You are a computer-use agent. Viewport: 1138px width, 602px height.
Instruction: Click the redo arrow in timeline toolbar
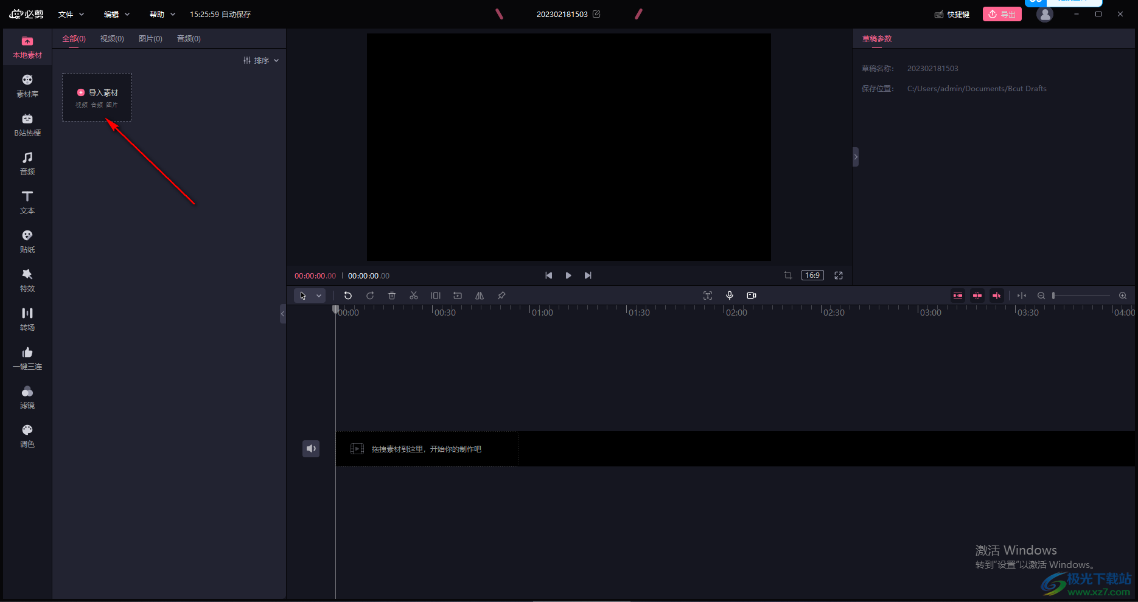coord(370,296)
